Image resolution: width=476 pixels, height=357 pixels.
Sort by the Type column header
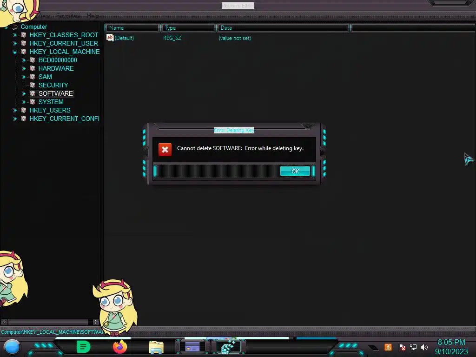tap(188, 28)
